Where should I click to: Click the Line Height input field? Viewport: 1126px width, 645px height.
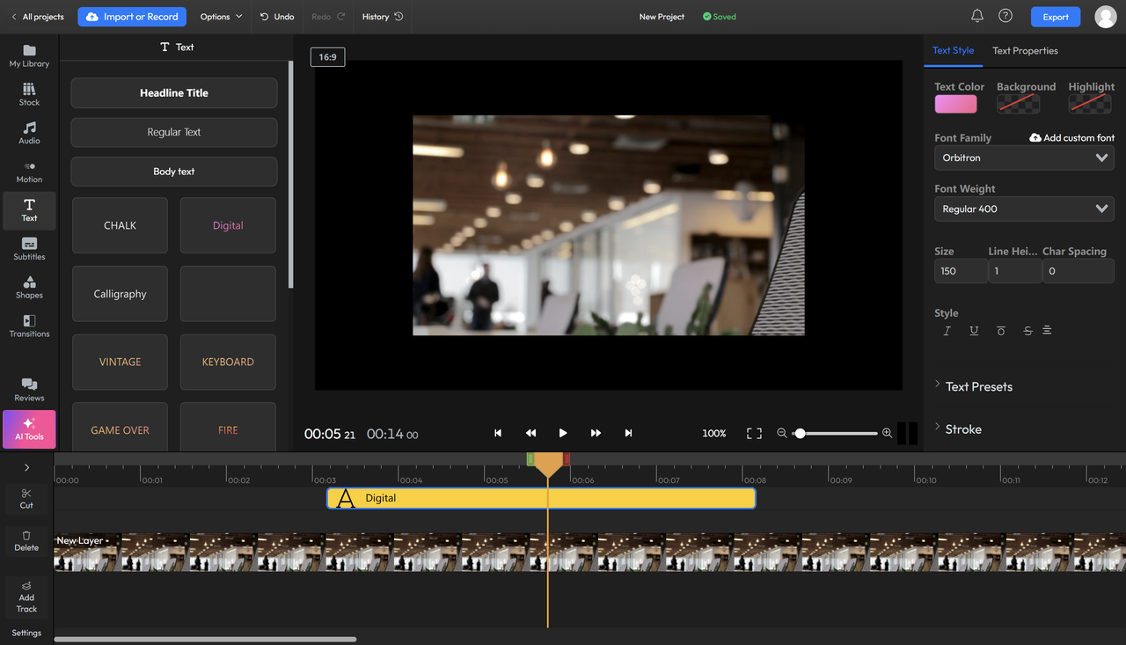point(1014,271)
